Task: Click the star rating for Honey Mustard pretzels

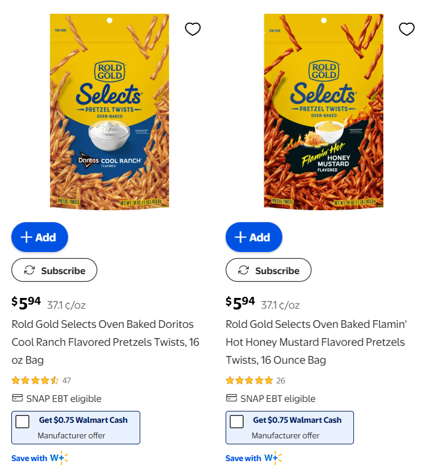Action: (x=249, y=380)
